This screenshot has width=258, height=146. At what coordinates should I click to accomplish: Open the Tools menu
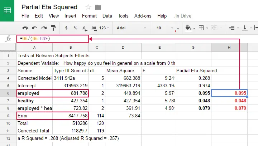point(123,16)
